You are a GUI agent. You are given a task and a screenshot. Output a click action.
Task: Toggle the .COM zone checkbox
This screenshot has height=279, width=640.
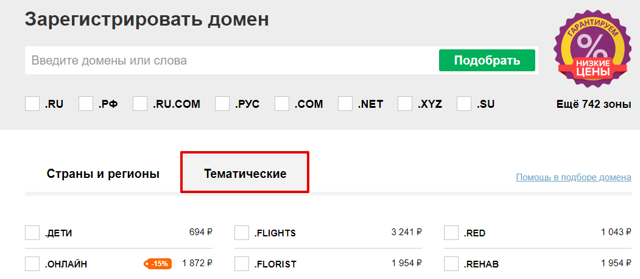tap(282, 104)
